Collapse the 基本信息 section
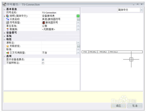This screenshot has height=112, width=146. pyautogui.click(x=5, y=9)
